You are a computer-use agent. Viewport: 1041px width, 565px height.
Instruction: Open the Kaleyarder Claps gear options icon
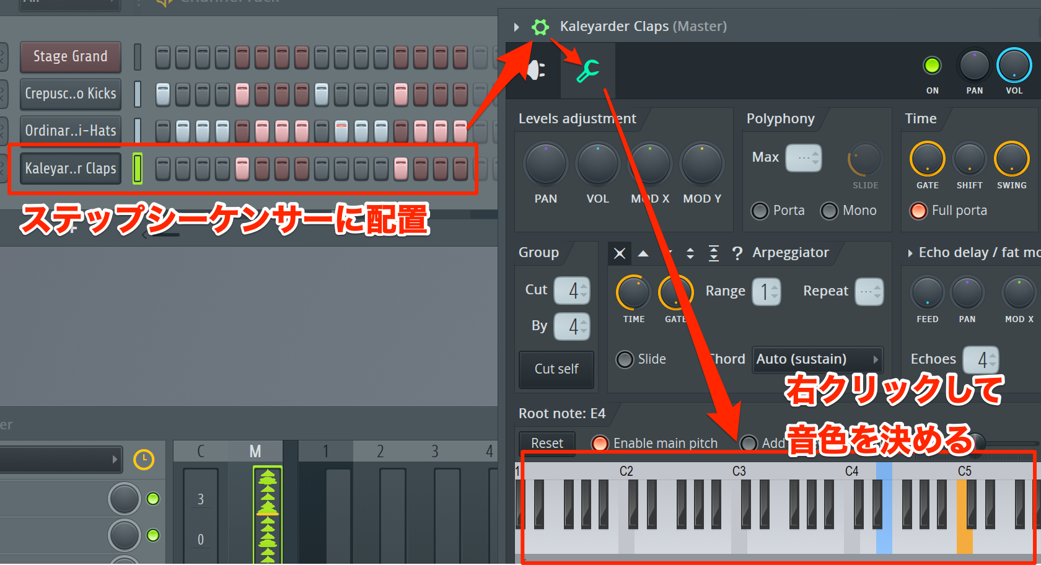click(540, 27)
